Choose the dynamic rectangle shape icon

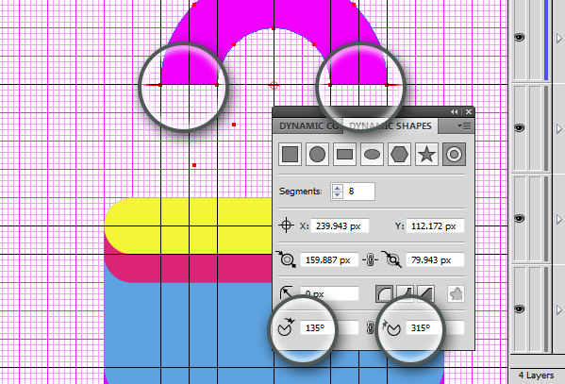[x=345, y=155]
